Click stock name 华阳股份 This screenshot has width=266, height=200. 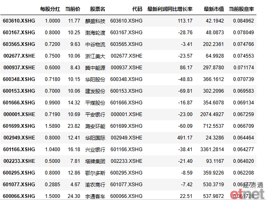[95, 79]
